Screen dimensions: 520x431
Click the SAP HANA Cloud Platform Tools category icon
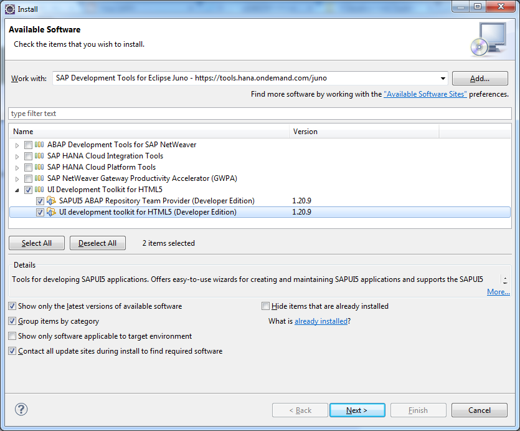pos(39,167)
